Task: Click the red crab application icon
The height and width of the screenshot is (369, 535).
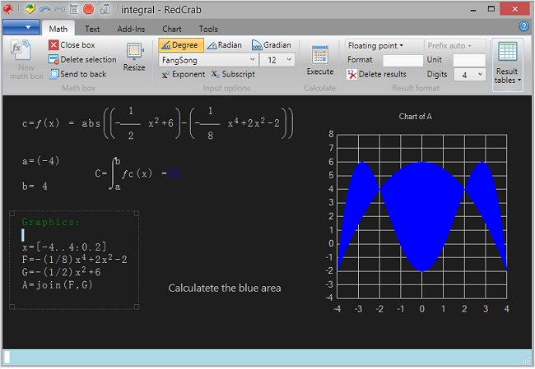Action: click(x=7, y=9)
